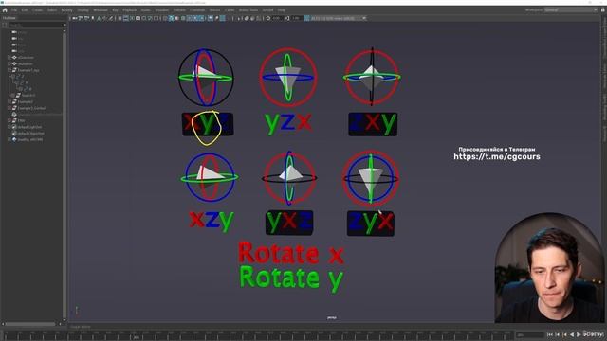Select the gimbal above the yzx label

tap(288, 78)
